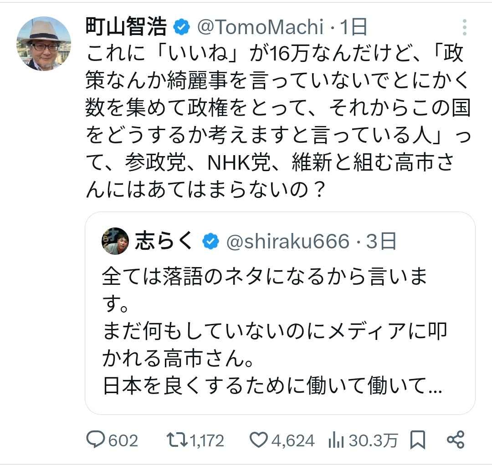Image resolution: width=492 pixels, height=465 pixels.
Task: Click the quoted author name 志らく
Action: pyautogui.click(x=164, y=241)
